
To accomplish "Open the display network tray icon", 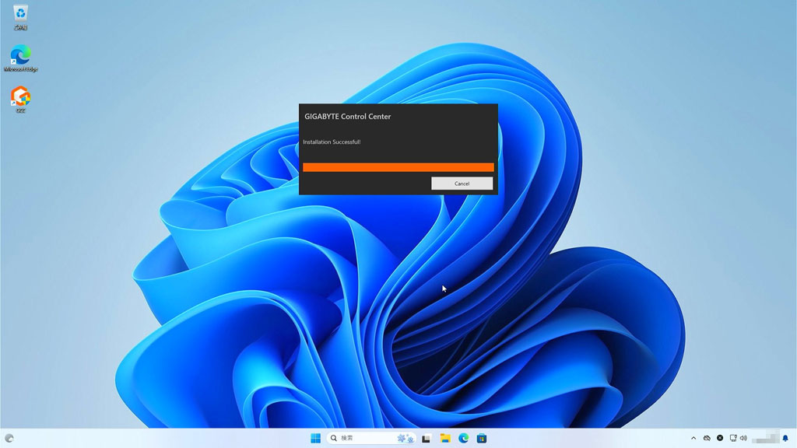I will click(733, 438).
